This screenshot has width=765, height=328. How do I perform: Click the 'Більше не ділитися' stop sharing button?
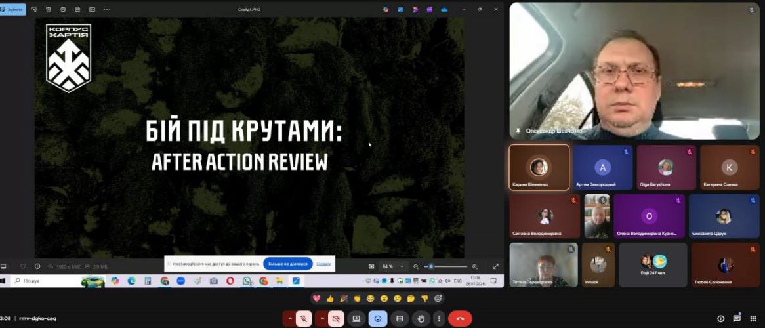[287, 264]
